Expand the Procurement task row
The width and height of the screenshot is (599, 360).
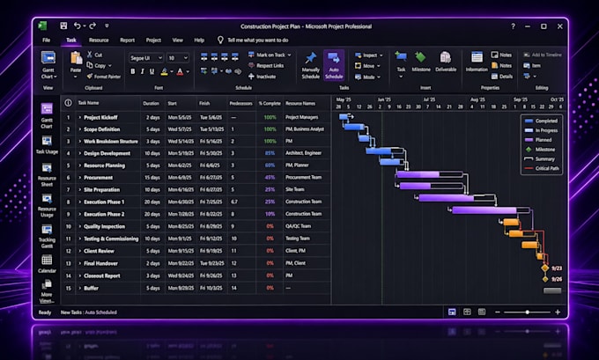click(x=79, y=178)
